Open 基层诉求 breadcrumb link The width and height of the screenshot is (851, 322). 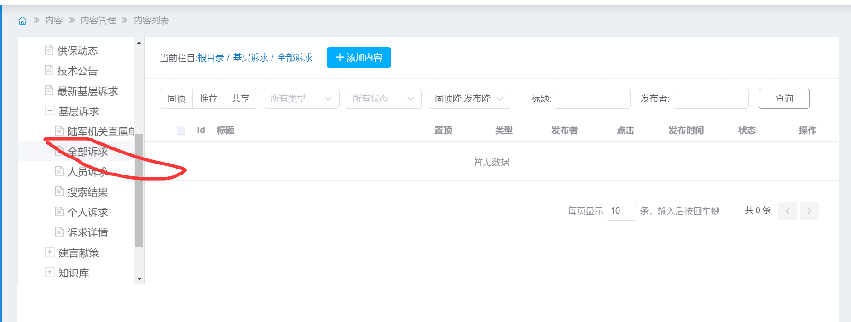[x=250, y=58]
